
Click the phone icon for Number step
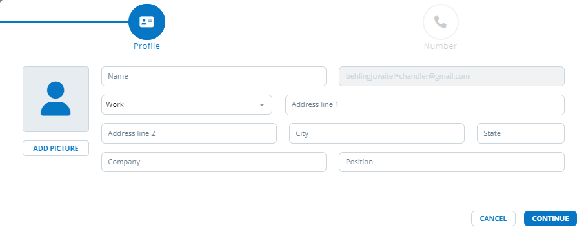440,22
